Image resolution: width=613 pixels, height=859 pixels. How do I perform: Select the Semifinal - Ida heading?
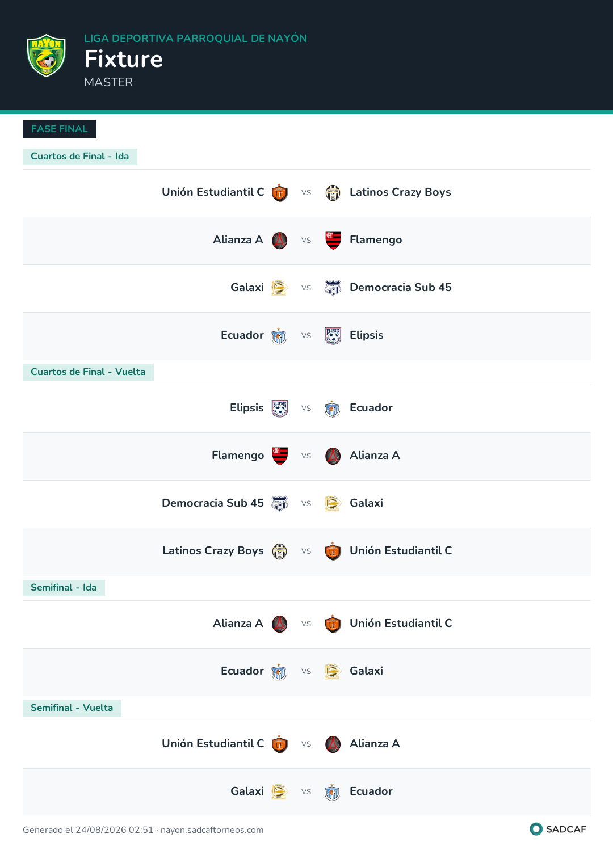click(64, 588)
